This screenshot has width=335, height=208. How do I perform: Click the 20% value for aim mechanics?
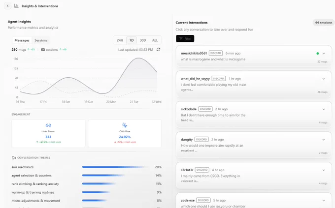point(158,167)
